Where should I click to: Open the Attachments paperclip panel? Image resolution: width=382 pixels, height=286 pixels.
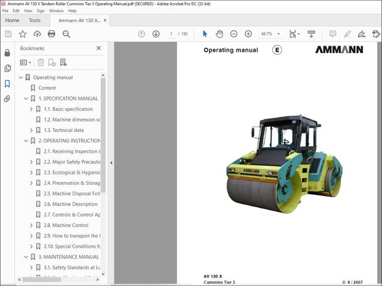pos(7,99)
